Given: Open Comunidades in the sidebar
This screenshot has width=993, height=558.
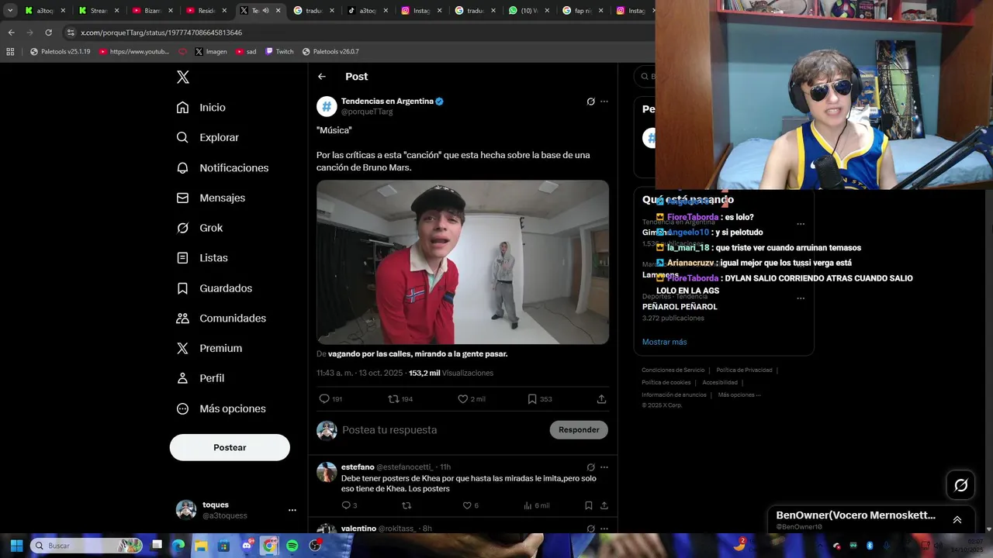Looking at the screenshot, I should coord(221,319).
